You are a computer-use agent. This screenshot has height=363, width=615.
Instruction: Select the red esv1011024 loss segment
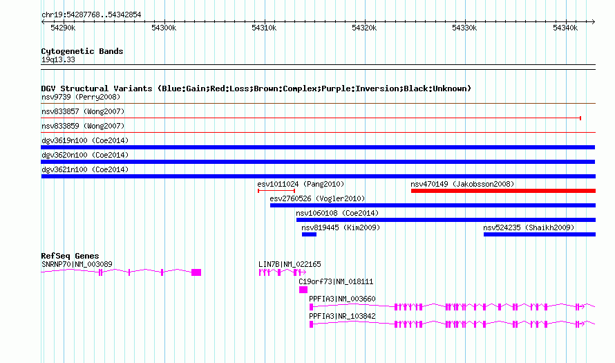coord(276,191)
